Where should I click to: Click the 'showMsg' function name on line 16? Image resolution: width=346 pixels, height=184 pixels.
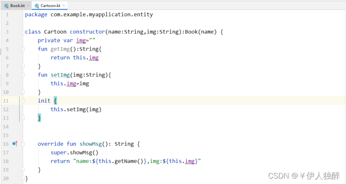point(91,144)
